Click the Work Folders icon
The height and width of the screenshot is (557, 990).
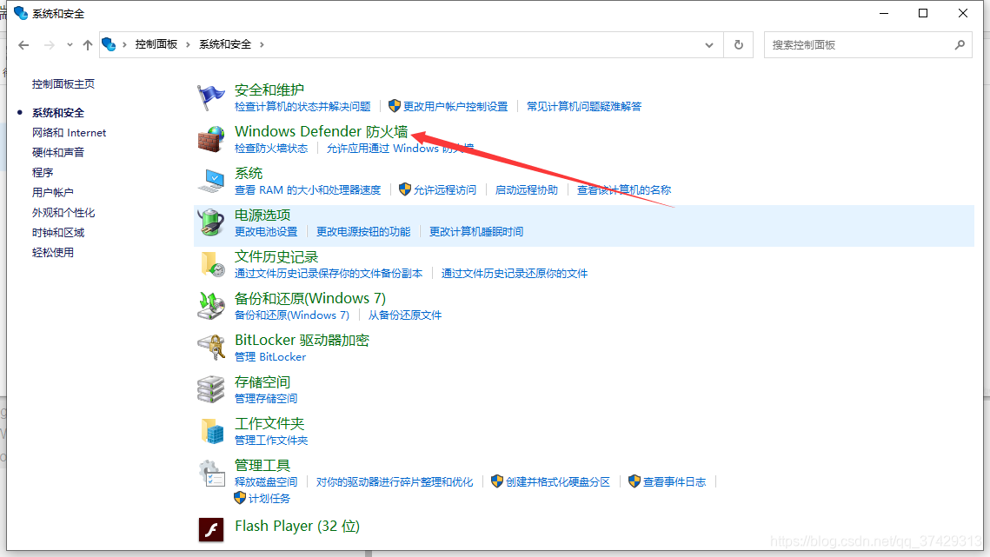point(212,431)
